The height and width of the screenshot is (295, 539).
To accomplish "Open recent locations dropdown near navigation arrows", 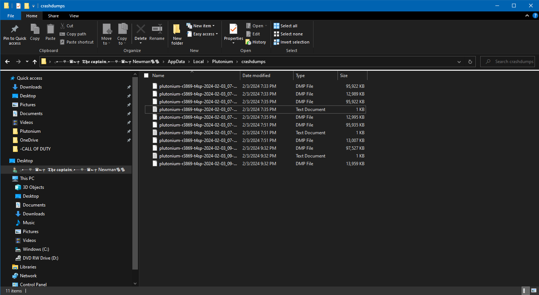I will point(27,62).
